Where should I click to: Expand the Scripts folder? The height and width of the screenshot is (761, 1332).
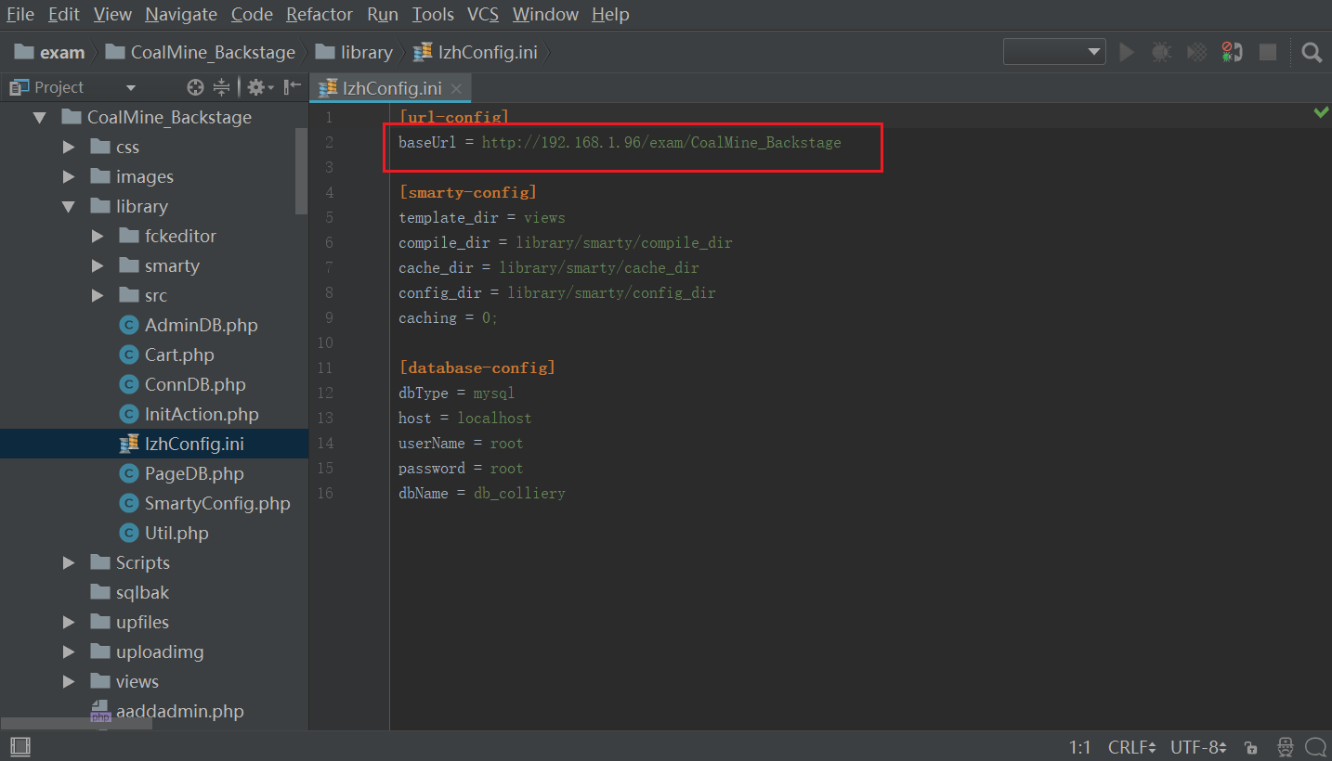69,563
